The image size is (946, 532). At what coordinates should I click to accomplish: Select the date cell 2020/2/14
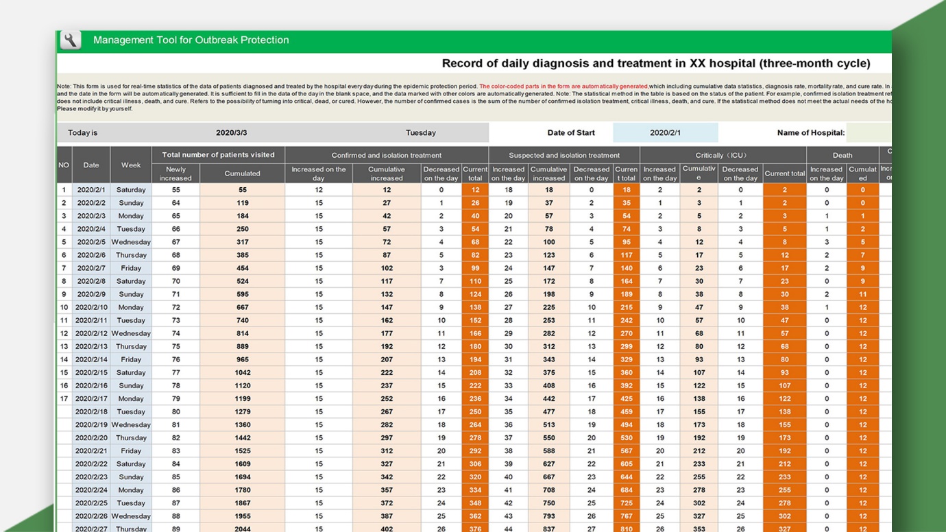pos(91,359)
